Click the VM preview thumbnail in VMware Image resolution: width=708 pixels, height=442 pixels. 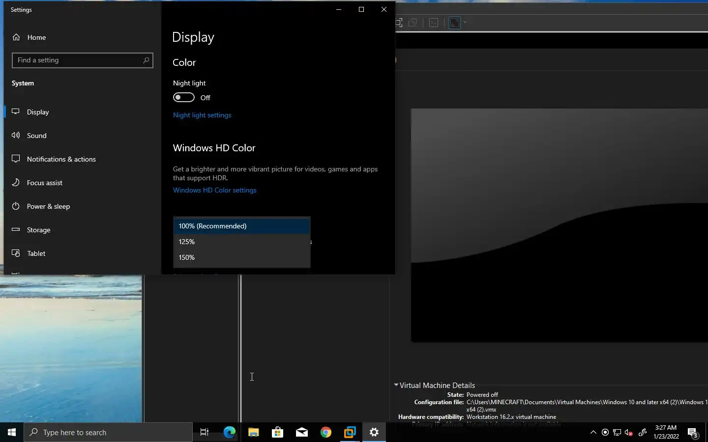560,225
